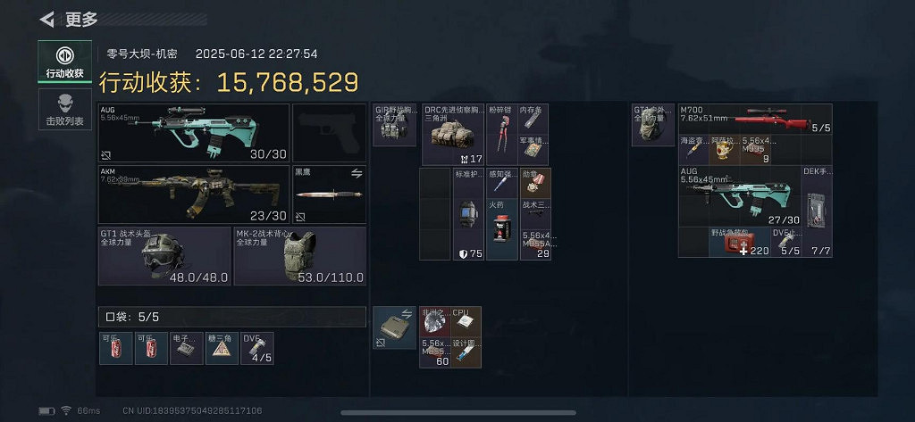Toggle swap arrows on the safe box
The height and width of the screenshot is (422, 915).
pos(407,314)
